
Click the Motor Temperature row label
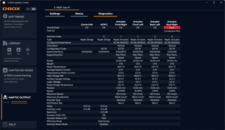pyautogui.click(x=56, y=67)
